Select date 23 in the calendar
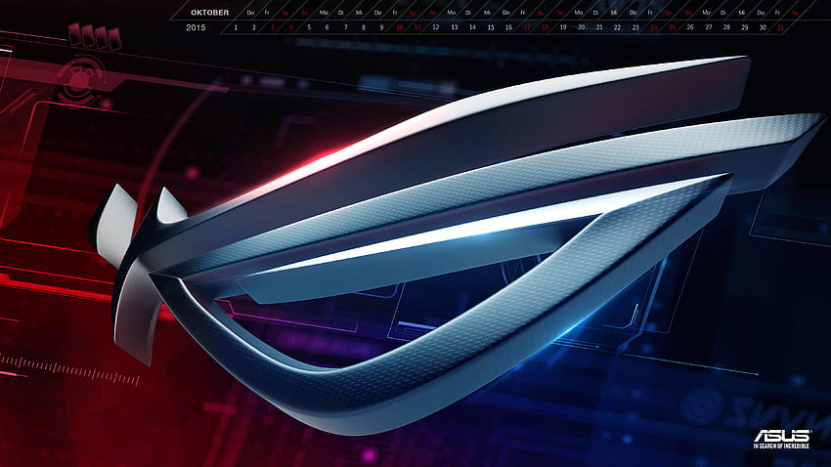This screenshot has height=467, width=831. pyautogui.click(x=635, y=27)
